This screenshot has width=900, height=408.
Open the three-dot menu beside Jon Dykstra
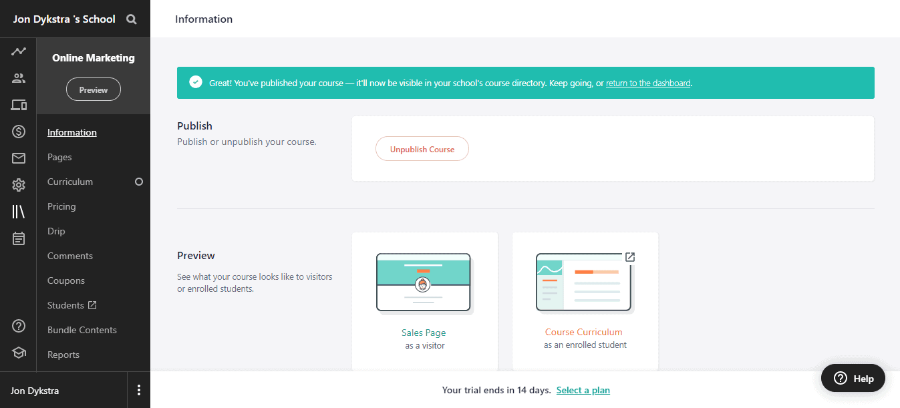click(139, 391)
